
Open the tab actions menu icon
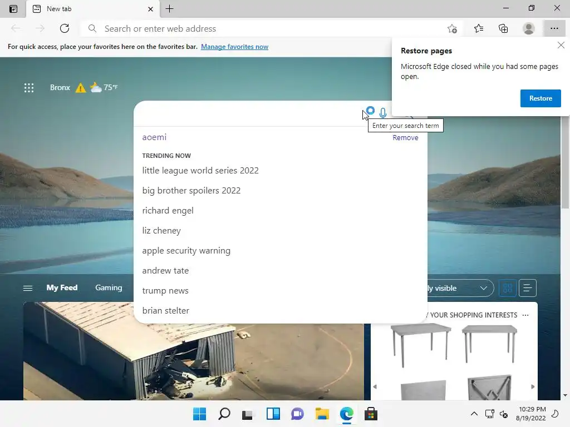(13, 9)
